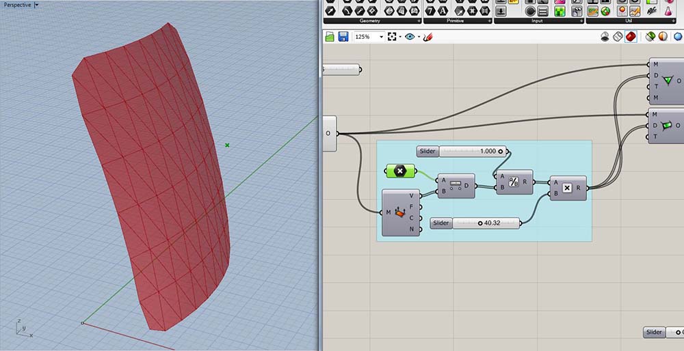684x351 pixels.
Task: Pick the Value List icon in Input panel
Action: (543, 11)
